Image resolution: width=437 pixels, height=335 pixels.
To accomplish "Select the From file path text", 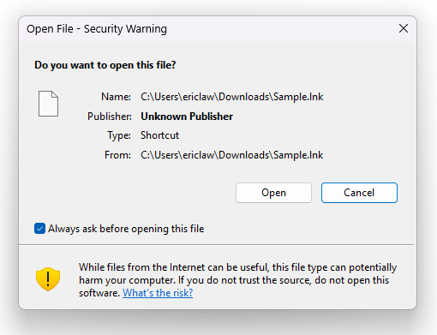I will (231, 155).
